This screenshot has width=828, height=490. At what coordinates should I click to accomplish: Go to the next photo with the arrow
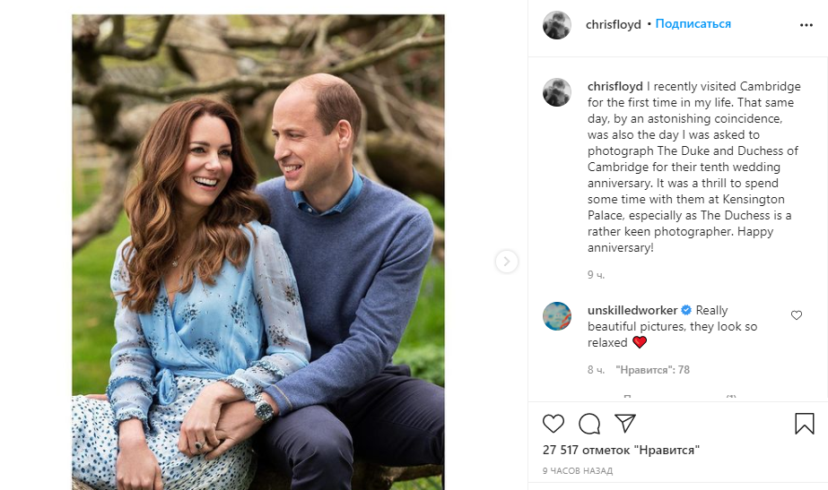coord(507,262)
